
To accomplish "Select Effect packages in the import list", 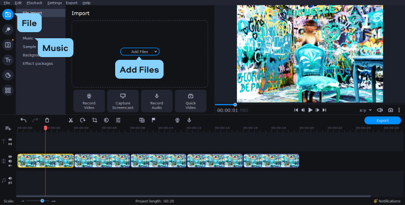I will [x=38, y=63].
